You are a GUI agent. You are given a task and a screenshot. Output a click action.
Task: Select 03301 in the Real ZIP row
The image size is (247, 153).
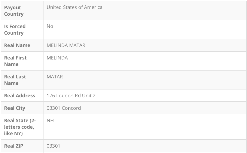(x=54, y=146)
